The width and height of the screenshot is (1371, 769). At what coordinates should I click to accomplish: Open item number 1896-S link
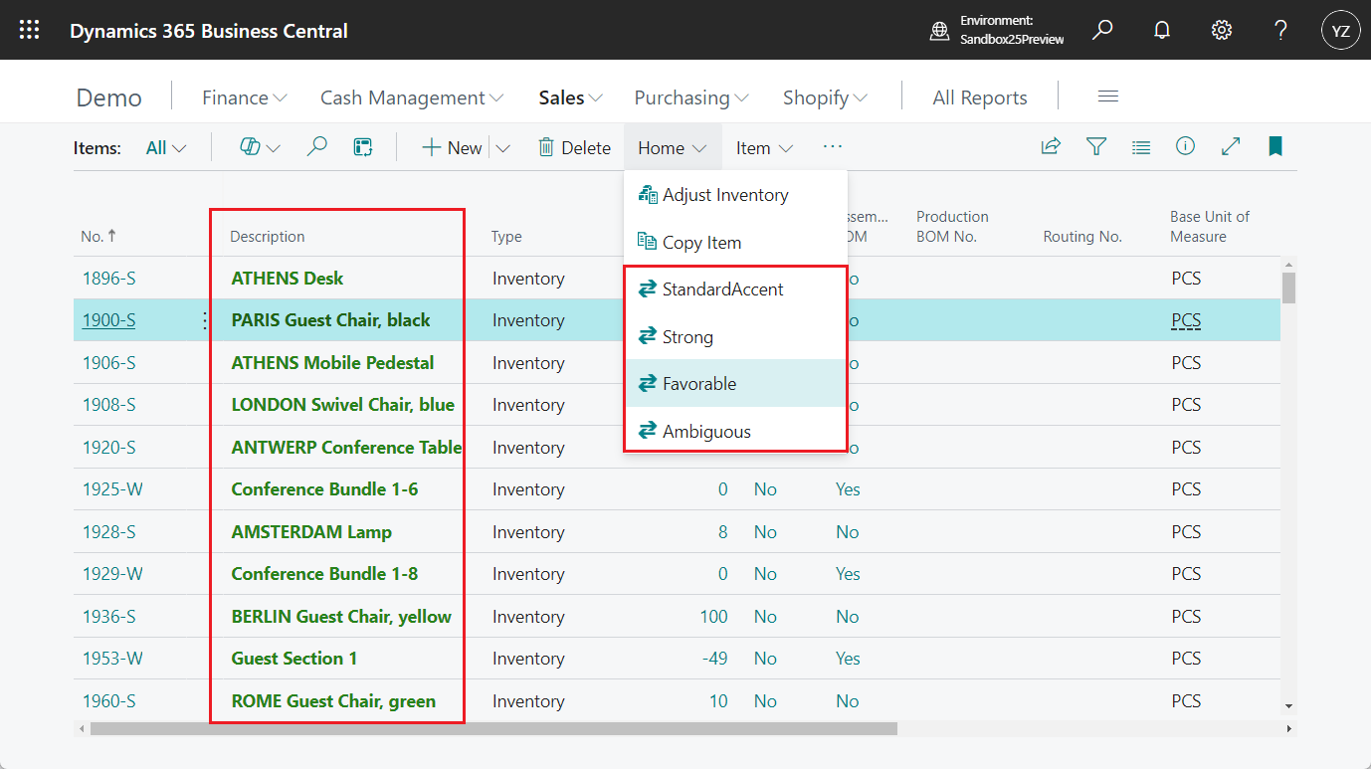click(x=109, y=279)
